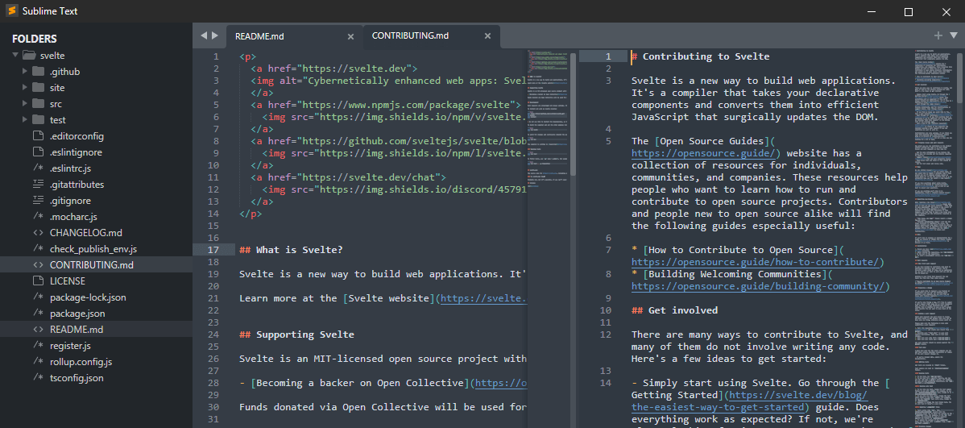Click the CONTRIBUTING.md minimap

click(x=935, y=239)
